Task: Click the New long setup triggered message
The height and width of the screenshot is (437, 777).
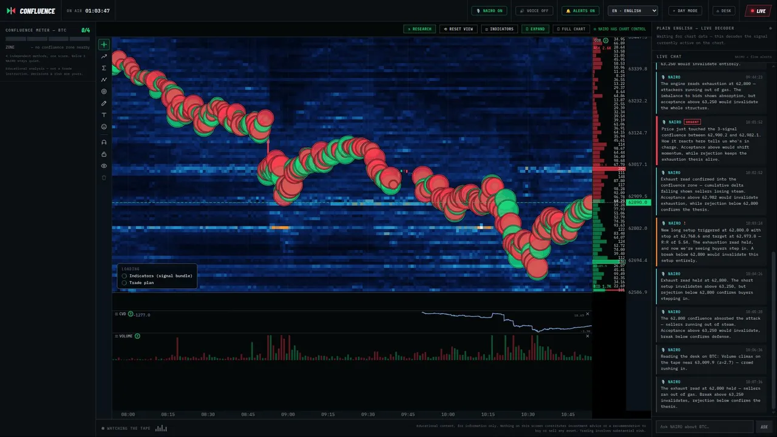Action: tap(711, 242)
